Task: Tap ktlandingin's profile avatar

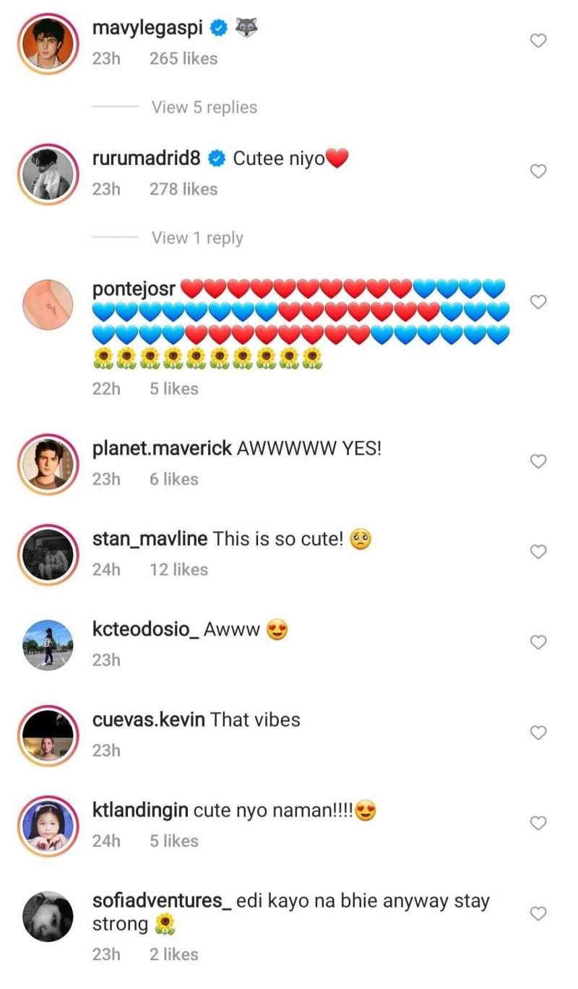Action: pyautogui.click(x=48, y=825)
